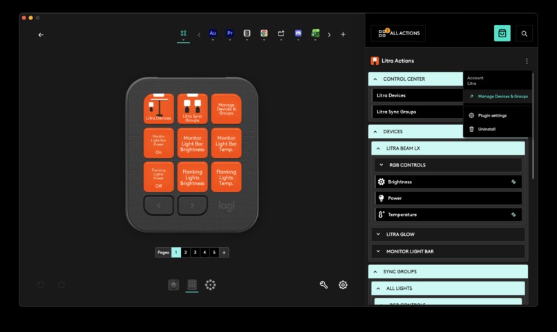Switch to page 3

195,252
